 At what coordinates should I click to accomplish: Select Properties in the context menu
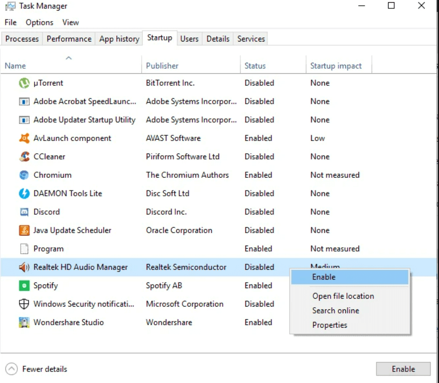[330, 325]
